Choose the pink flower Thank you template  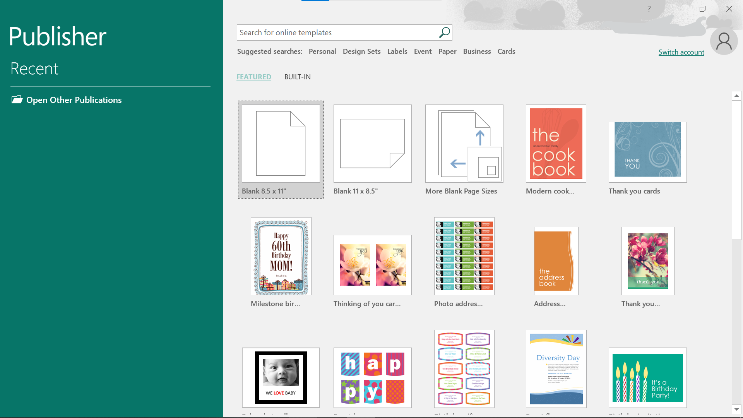[x=648, y=261]
